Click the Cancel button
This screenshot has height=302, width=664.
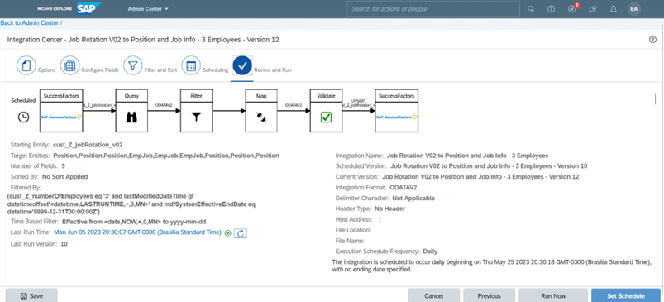pos(433,295)
